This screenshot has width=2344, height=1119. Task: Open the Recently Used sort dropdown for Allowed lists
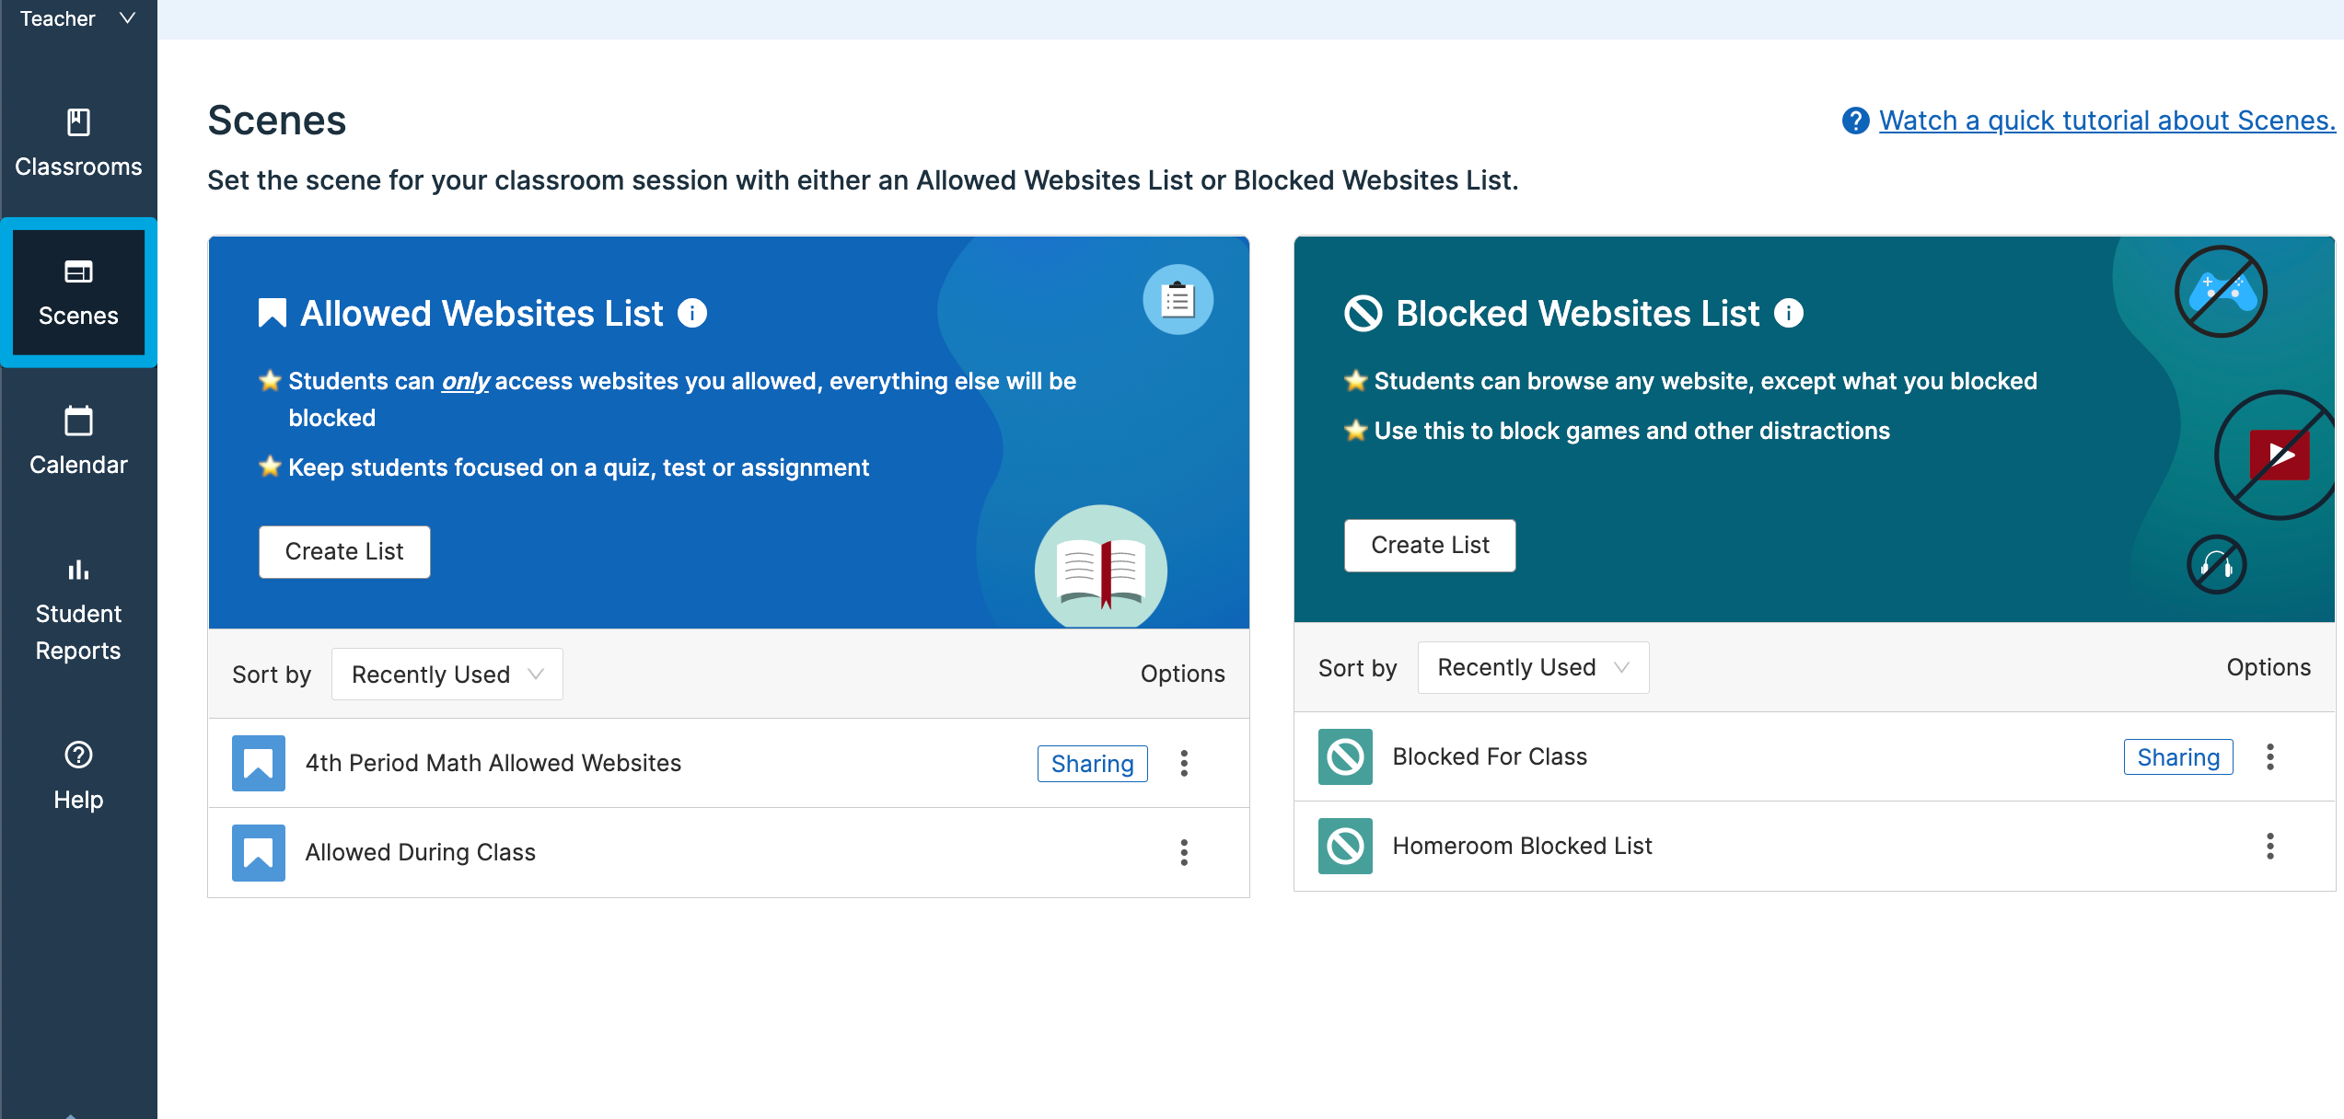click(x=447, y=674)
